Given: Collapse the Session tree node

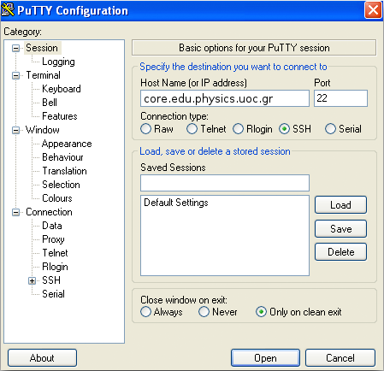Looking at the screenshot, I should (x=16, y=48).
